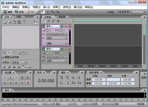Switch to the 效果 tab

[19, 17]
